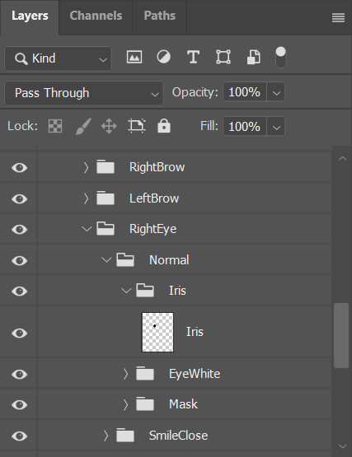The width and height of the screenshot is (352, 457).
Task: Filter for smart object layers icon
Action: pyautogui.click(x=254, y=57)
